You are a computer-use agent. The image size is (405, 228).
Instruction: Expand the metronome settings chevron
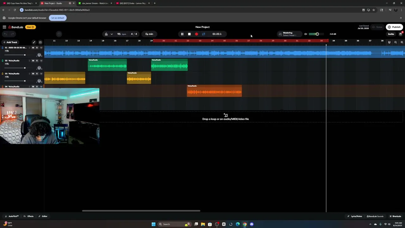point(111,34)
